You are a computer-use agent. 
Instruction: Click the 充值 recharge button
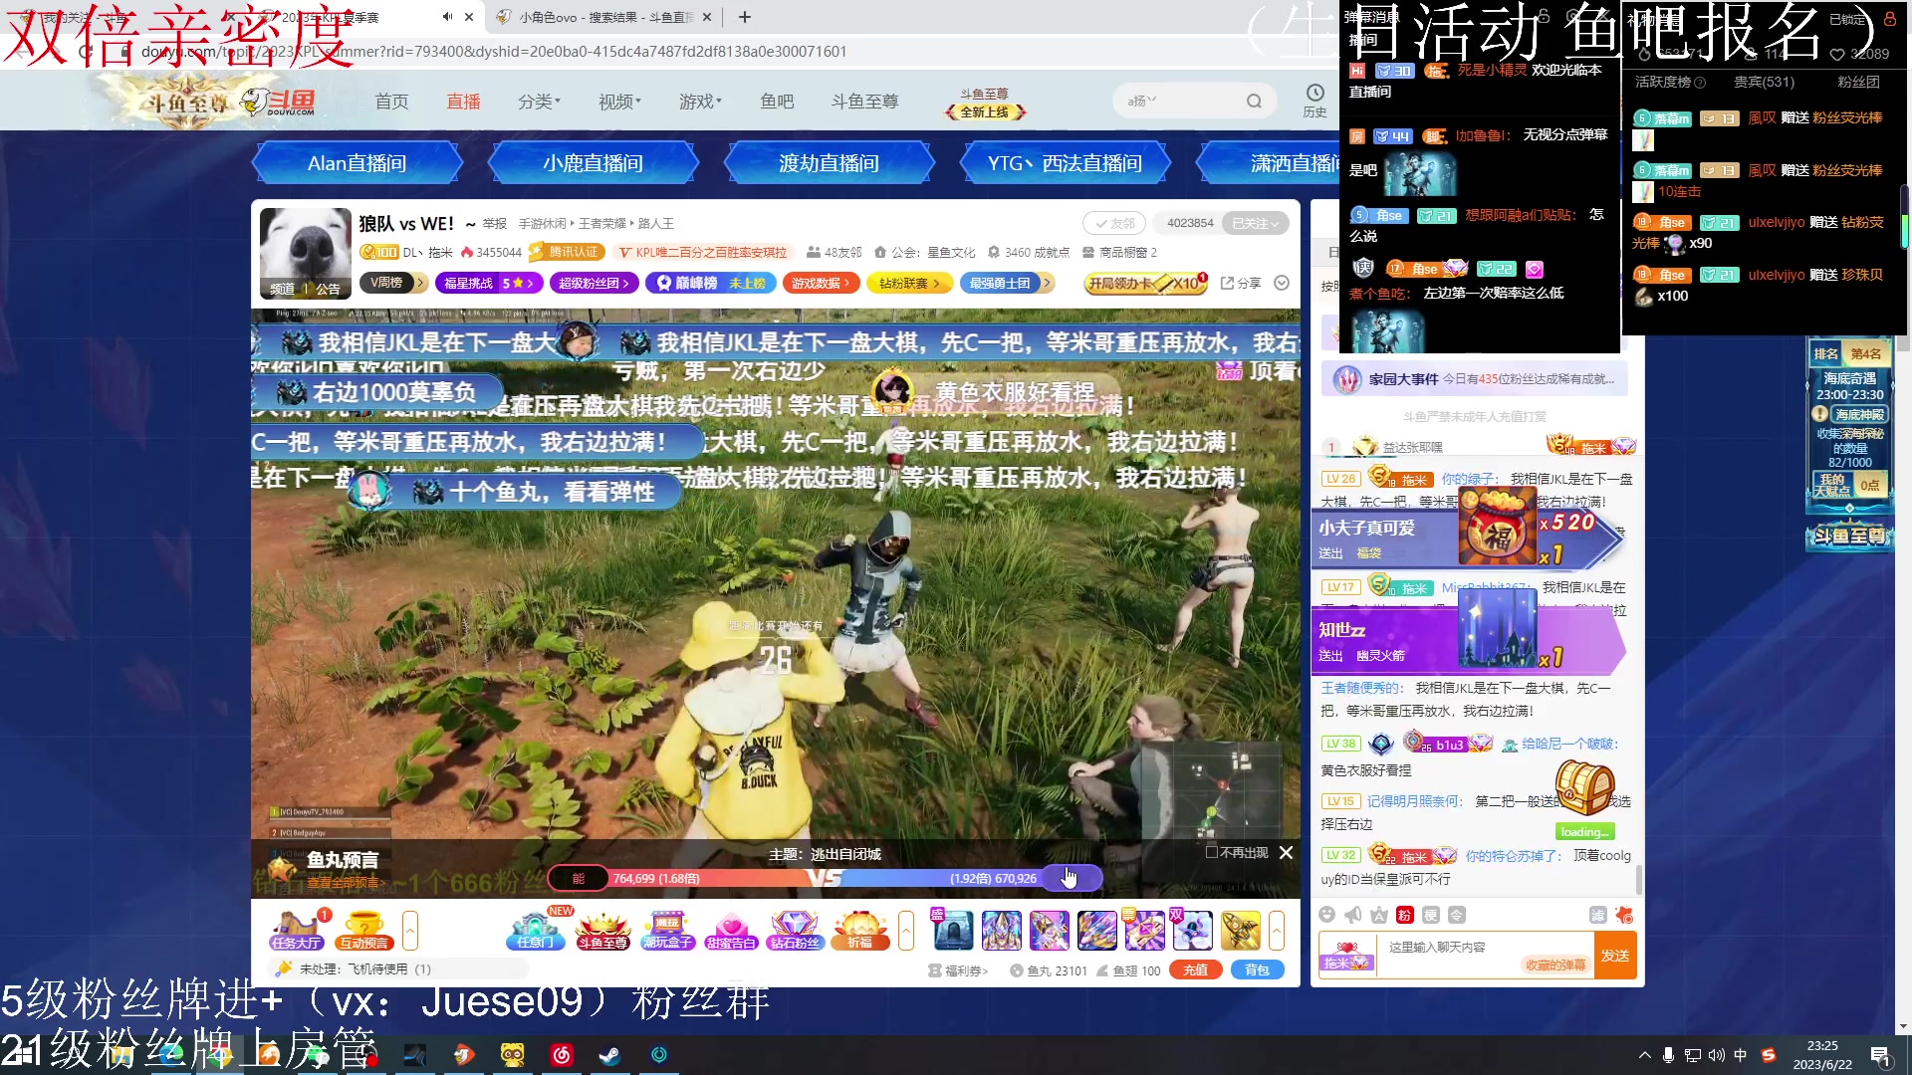click(x=1195, y=969)
